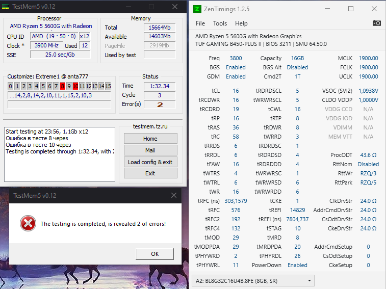Close the TestMem5 main window
Screen dimensions: 386x289
pos(175,7)
